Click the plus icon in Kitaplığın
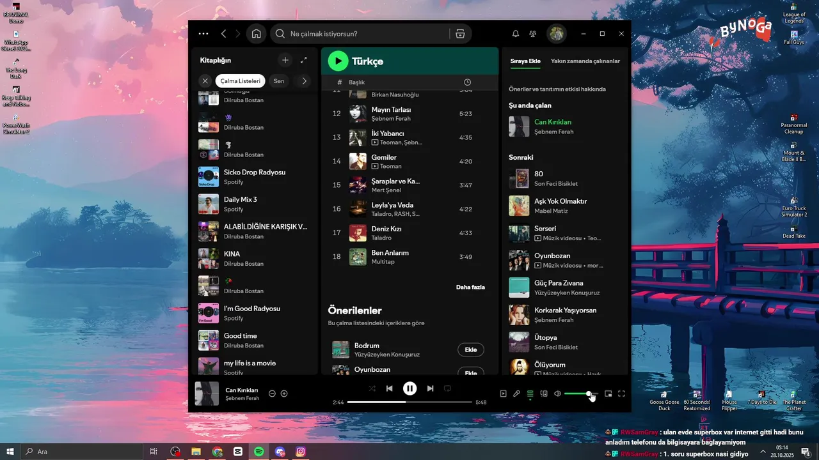This screenshot has width=819, height=460. click(285, 60)
